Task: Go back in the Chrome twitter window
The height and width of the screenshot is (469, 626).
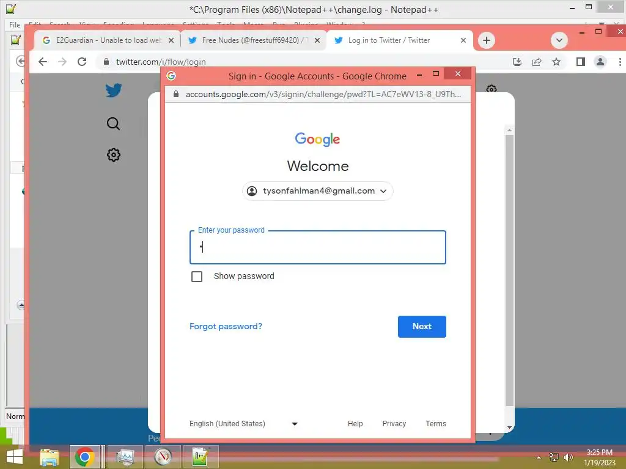Action: click(x=43, y=62)
